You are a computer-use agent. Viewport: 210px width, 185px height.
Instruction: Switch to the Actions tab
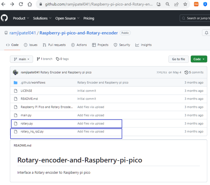[x=79, y=45]
